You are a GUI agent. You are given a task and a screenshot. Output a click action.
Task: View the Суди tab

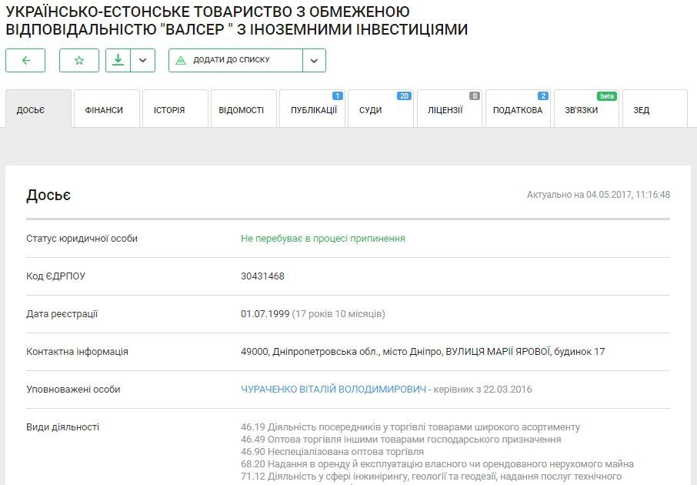point(369,109)
